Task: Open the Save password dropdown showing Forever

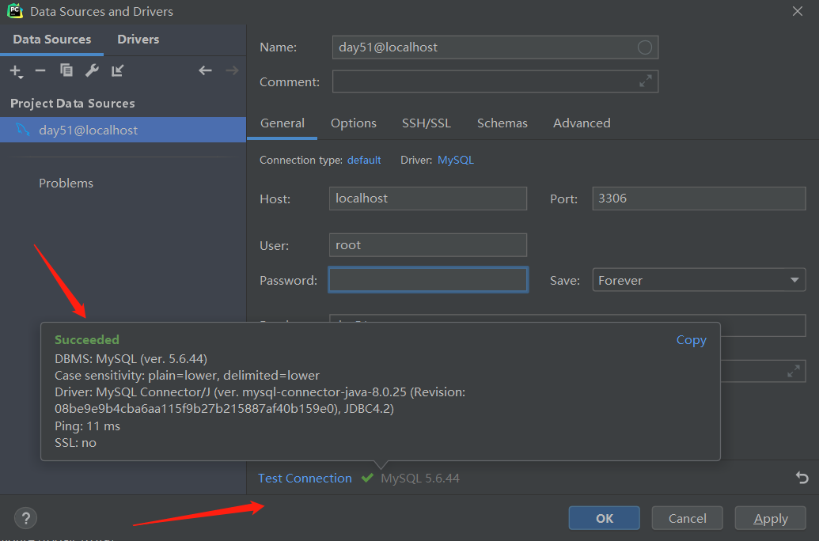Action: [699, 280]
